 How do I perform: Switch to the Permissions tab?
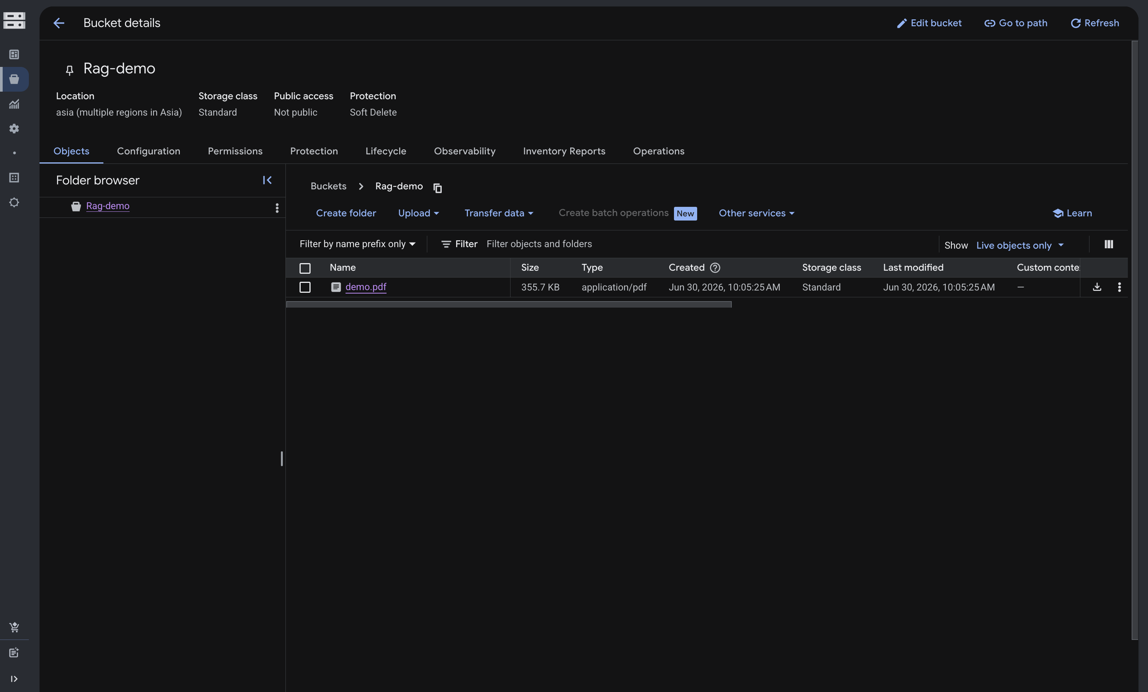pyautogui.click(x=235, y=151)
